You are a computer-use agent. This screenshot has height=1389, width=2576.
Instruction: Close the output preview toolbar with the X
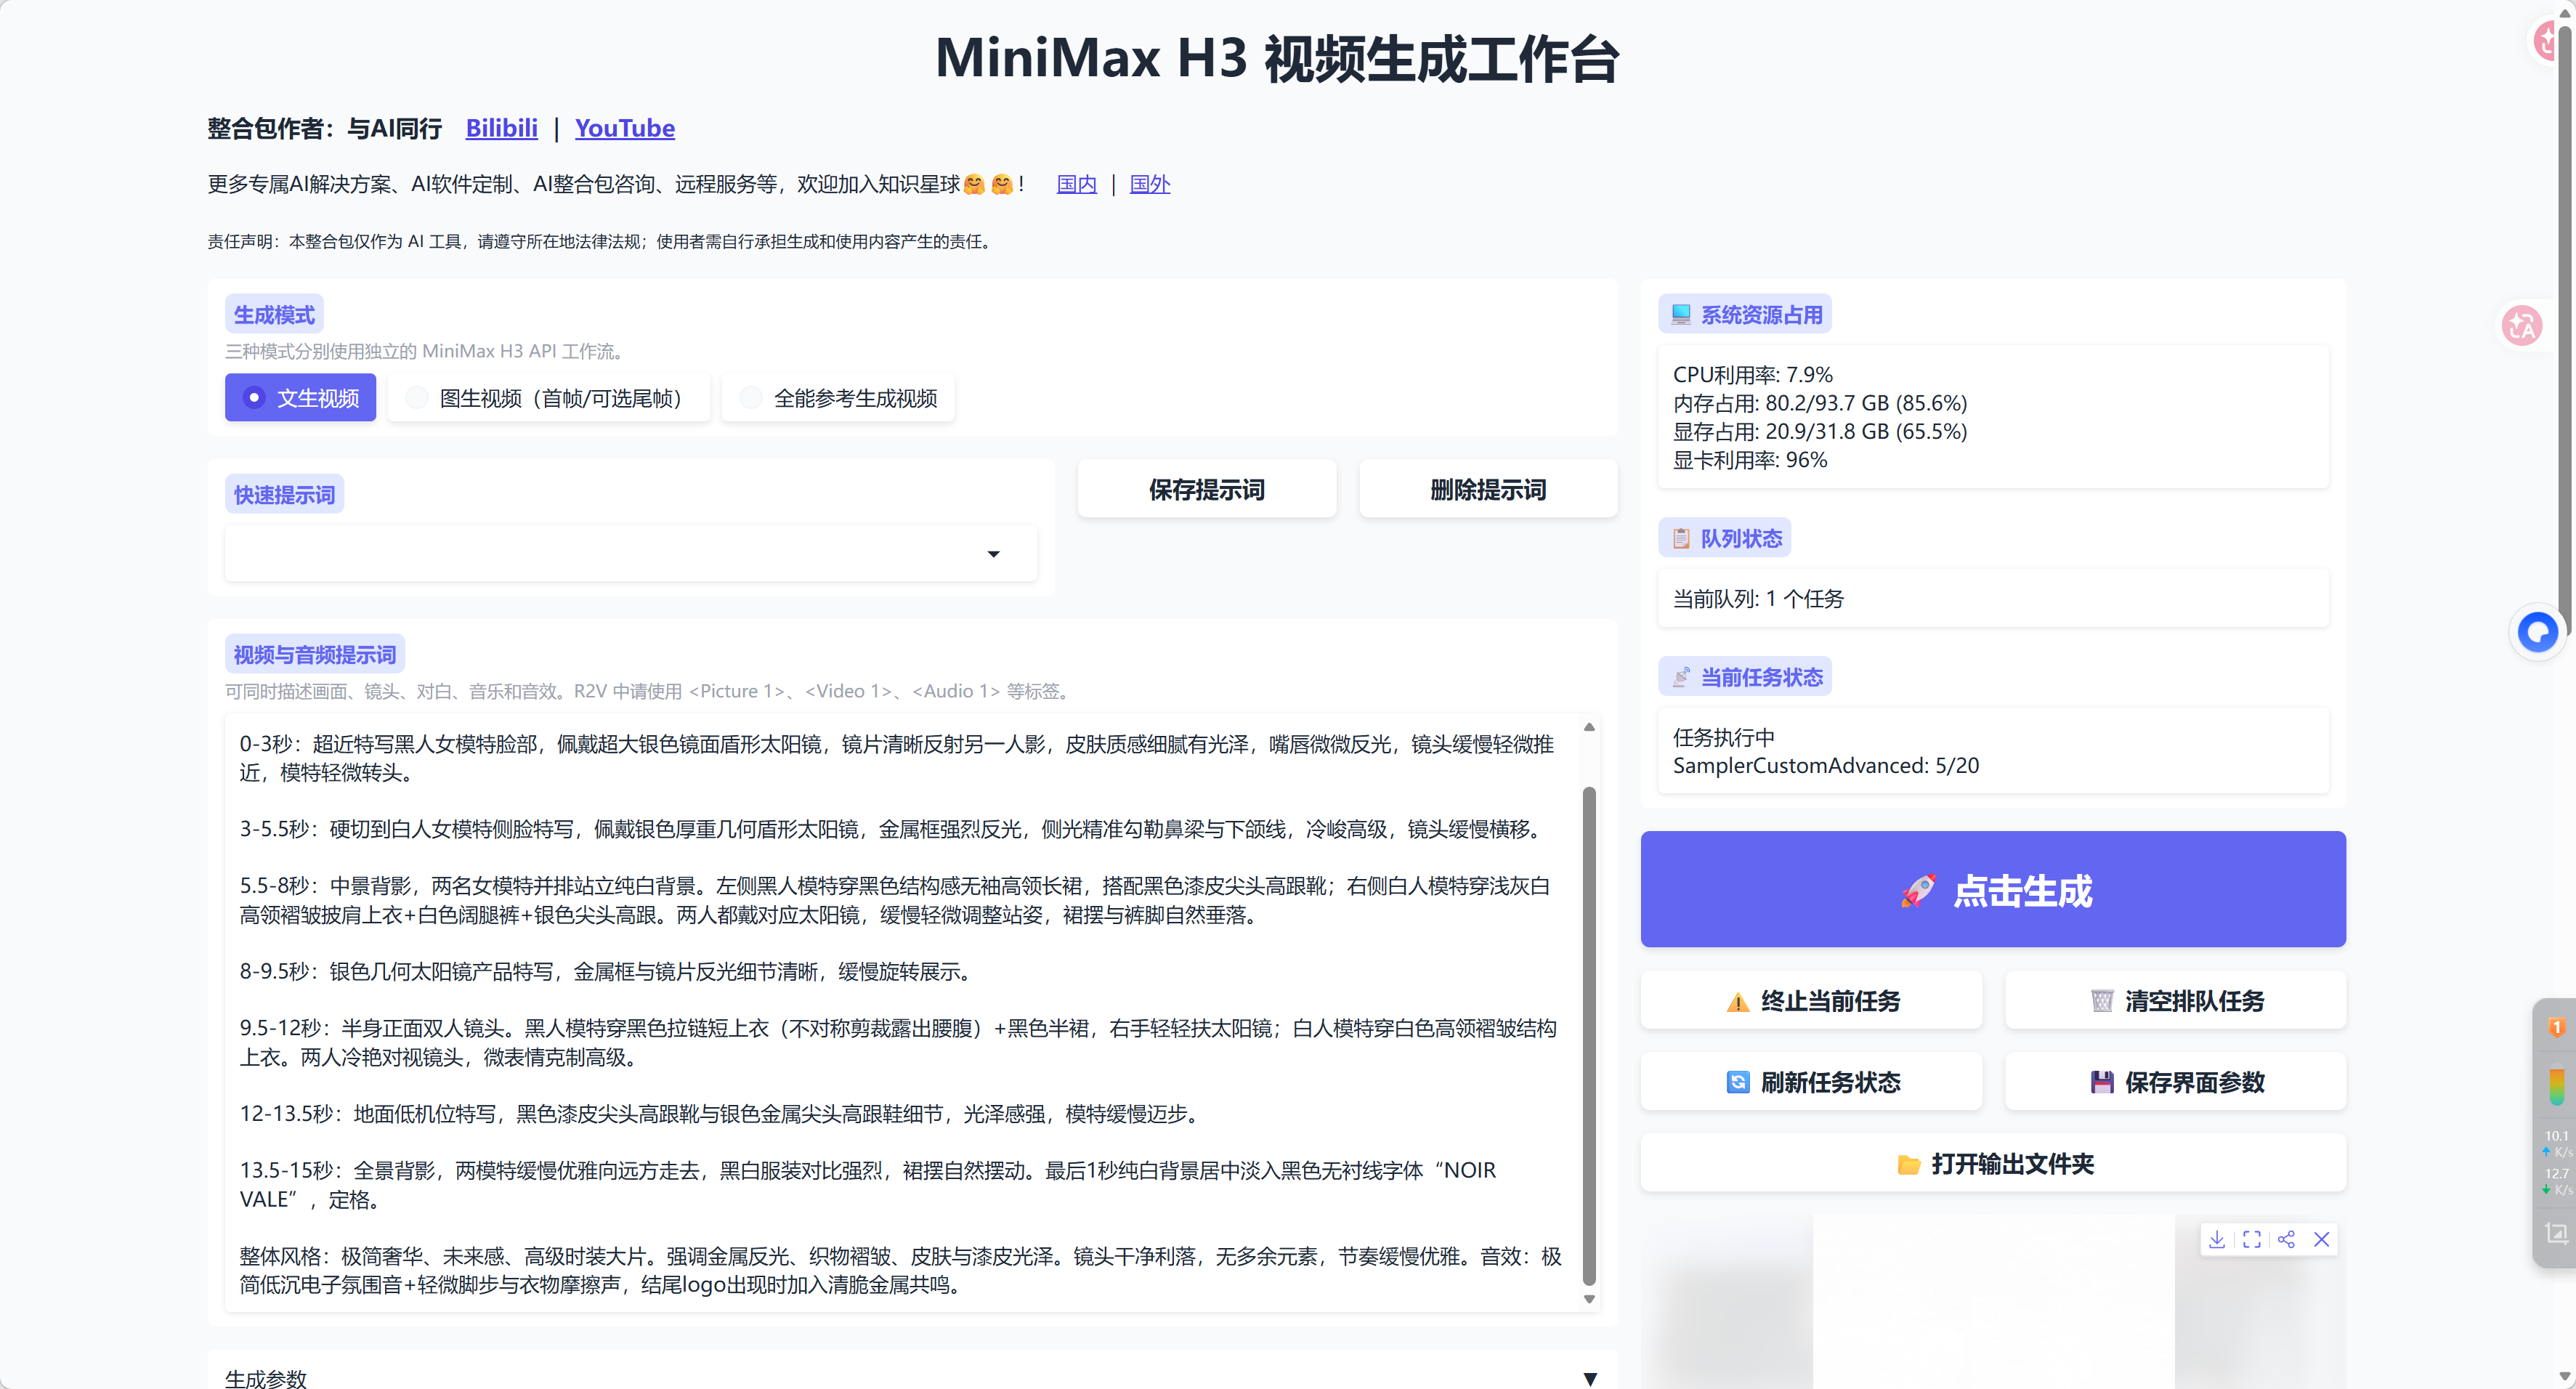(x=2322, y=1239)
